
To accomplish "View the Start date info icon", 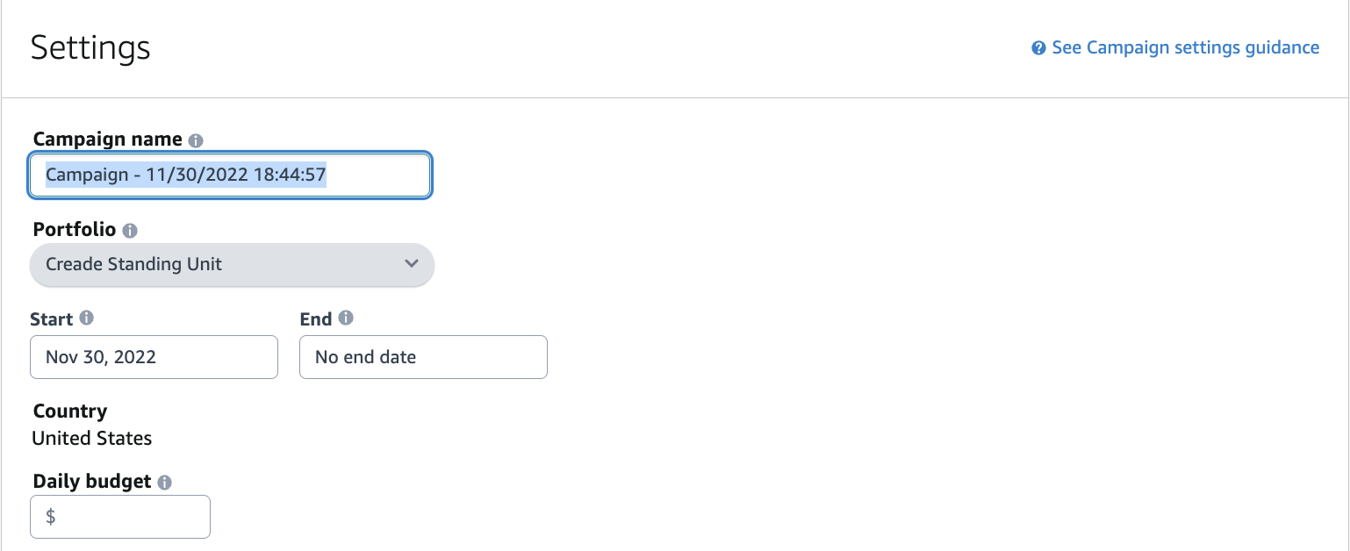I will pyautogui.click(x=85, y=318).
